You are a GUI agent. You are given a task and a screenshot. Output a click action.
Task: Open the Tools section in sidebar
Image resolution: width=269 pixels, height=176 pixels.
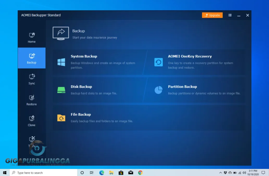pyautogui.click(x=32, y=141)
